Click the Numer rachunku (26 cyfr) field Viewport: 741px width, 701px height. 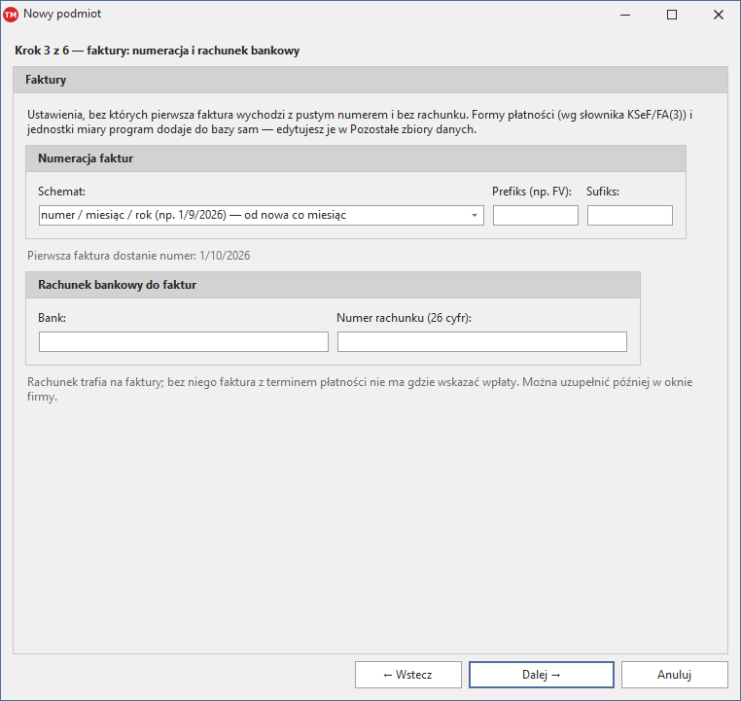(x=482, y=342)
